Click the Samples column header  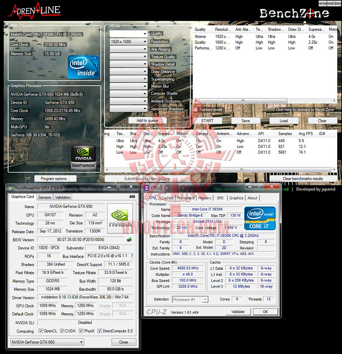(285, 134)
